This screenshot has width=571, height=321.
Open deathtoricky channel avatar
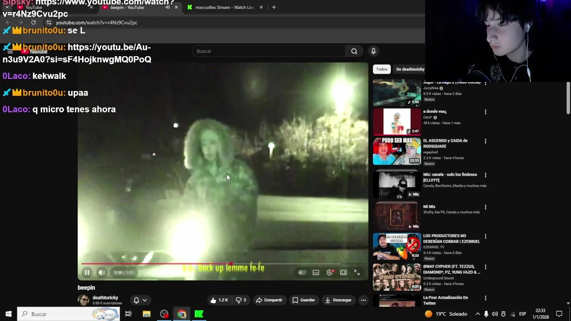tap(83, 300)
